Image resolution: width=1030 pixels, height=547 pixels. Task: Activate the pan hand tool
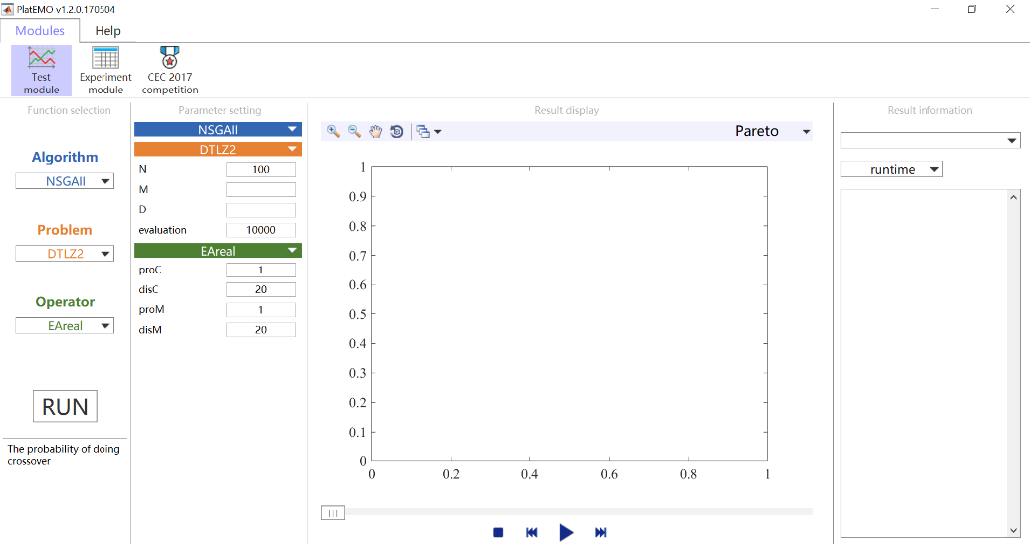(376, 131)
